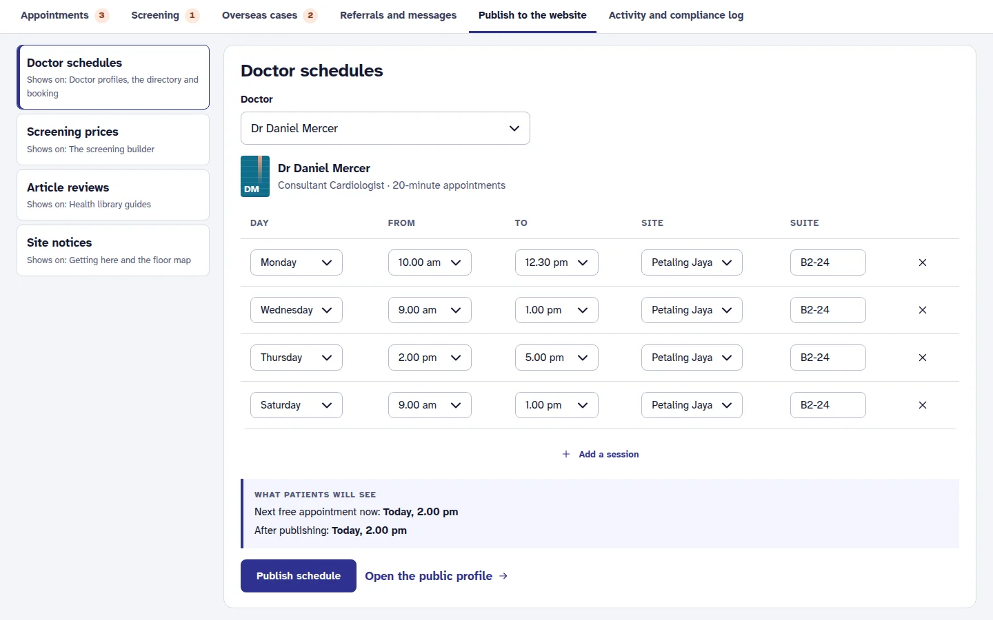Select the Screening prices sidebar card

[113, 140]
